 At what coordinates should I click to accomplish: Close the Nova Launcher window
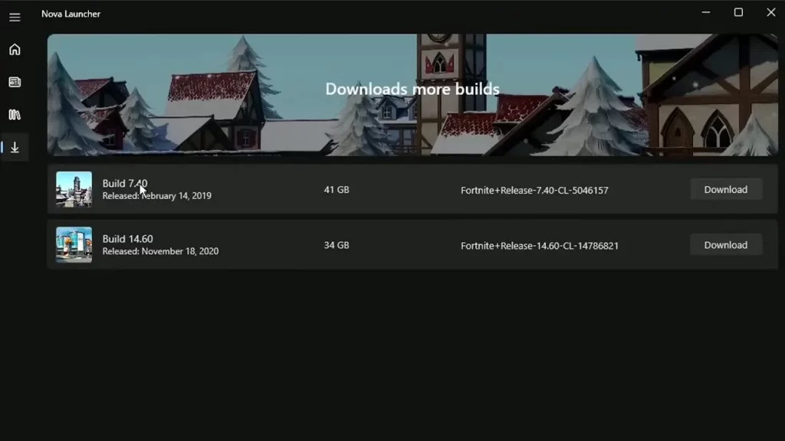771,12
